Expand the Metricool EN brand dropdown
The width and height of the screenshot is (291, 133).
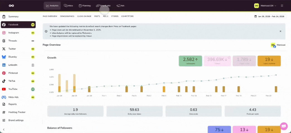[265, 6]
